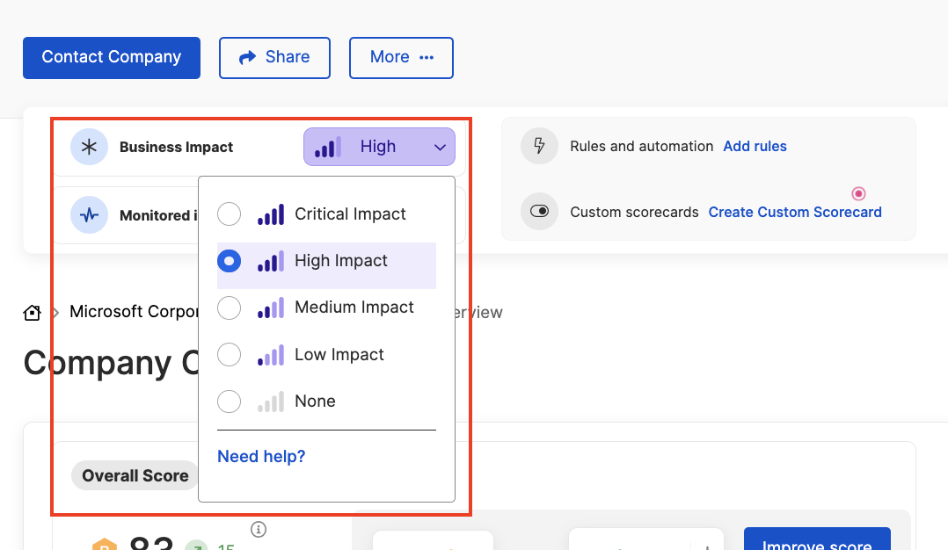Click the Business Impact label text
Screen dimensions: 948x550
(x=176, y=147)
